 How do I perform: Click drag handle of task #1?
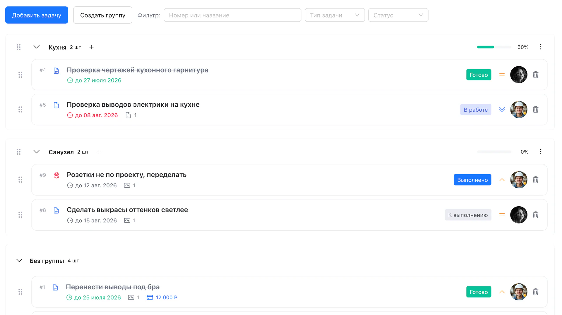20,292
